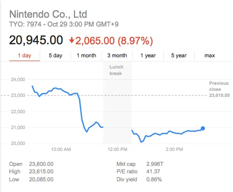This screenshot has height=192, width=233.
Task: Click the Previous close 23,010.00 label
Action: 219,89
